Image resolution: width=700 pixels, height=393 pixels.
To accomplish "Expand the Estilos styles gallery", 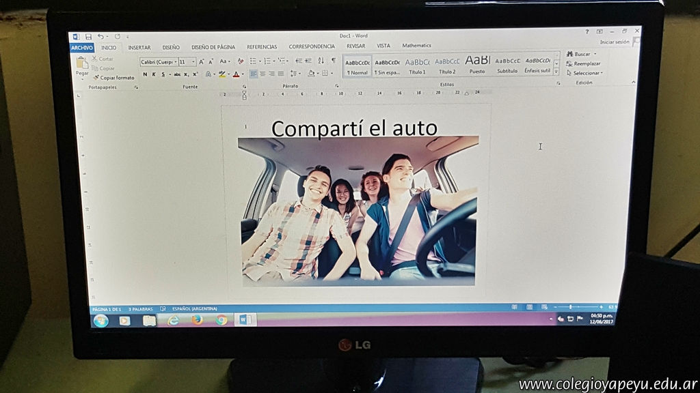I will pyautogui.click(x=556, y=72).
